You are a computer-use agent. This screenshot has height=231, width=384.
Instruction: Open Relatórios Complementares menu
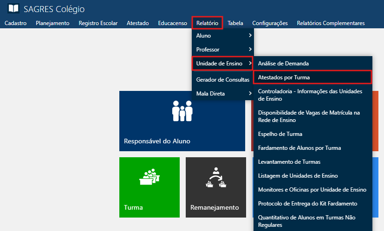[x=331, y=23]
